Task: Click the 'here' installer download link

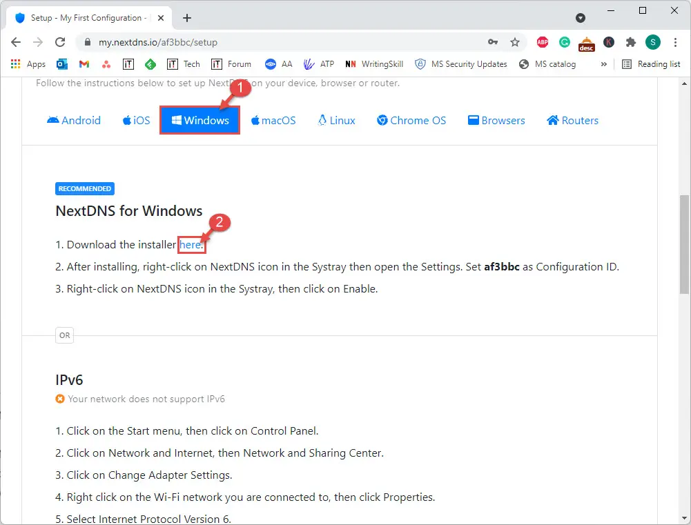Action: coord(190,245)
